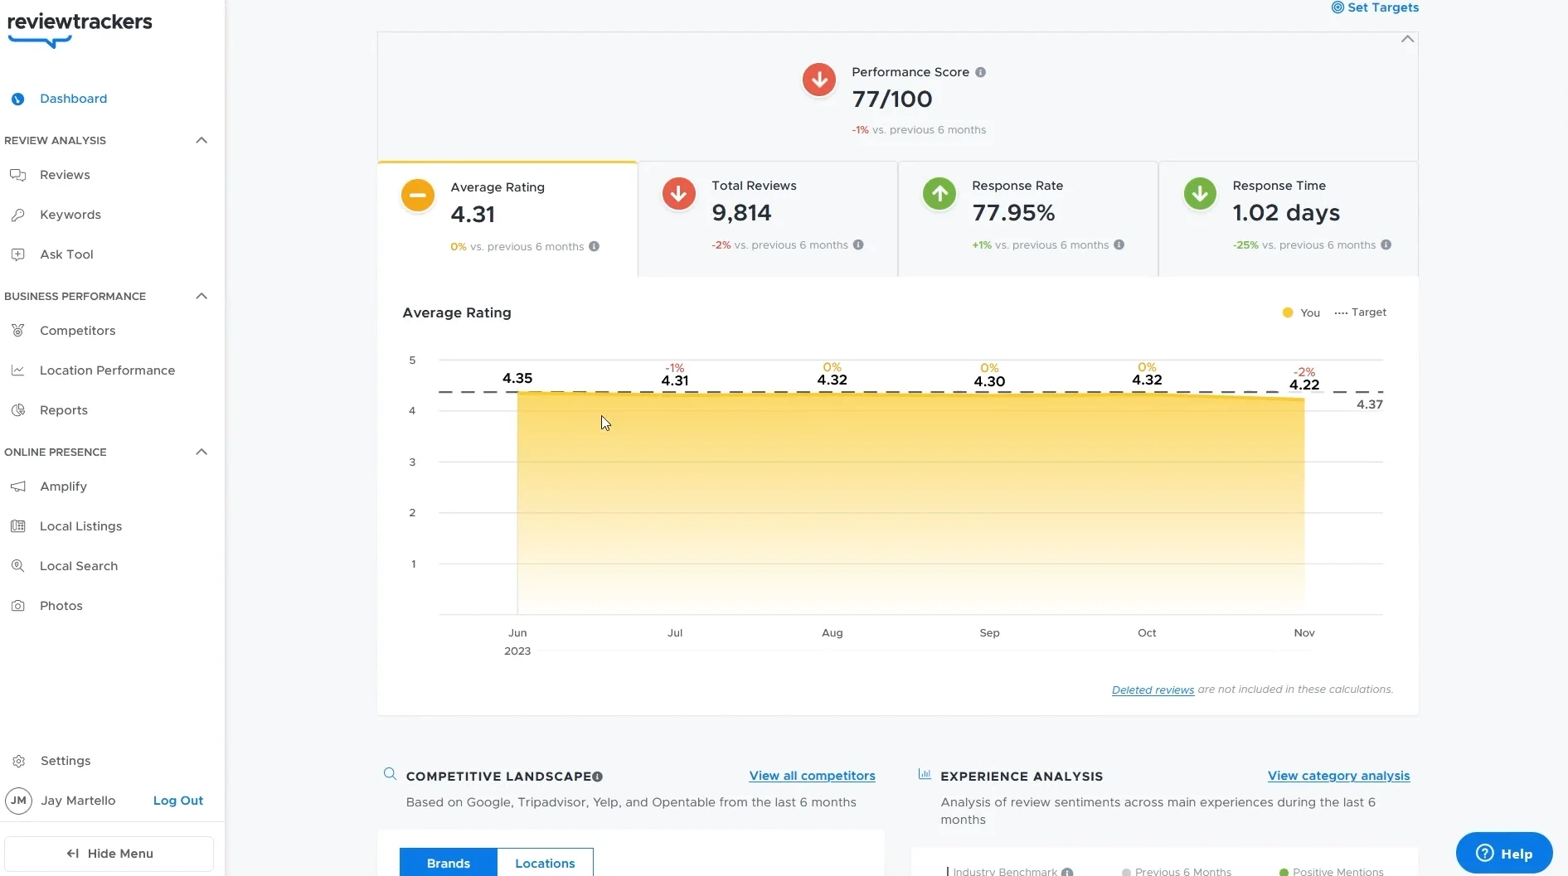Click the Help button
This screenshot has height=876, width=1568.
pos(1503,853)
